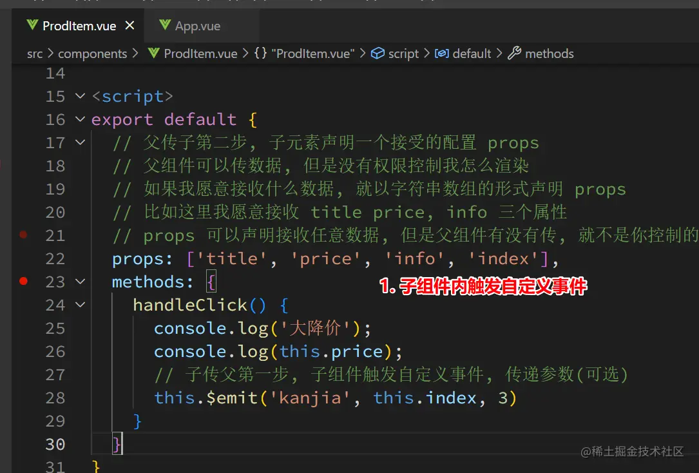The width and height of the screenshot is (699, 473).
Task: Set a breakpoint in the gutter at line 25
Action: 23,328
